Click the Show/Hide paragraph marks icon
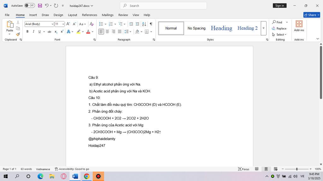 151,24
